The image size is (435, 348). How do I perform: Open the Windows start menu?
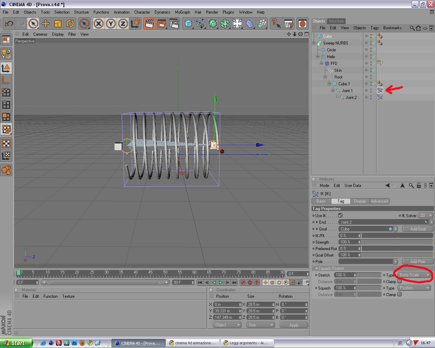tap(16, 343)
